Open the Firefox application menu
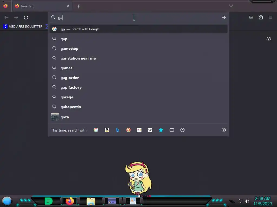Viewport: 277px width, 207px height. 271,17
